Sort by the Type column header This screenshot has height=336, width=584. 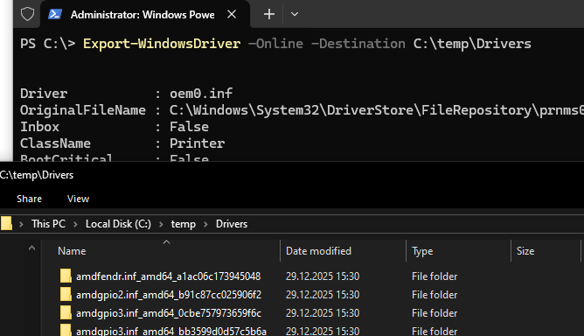click(x=458, y=251)
